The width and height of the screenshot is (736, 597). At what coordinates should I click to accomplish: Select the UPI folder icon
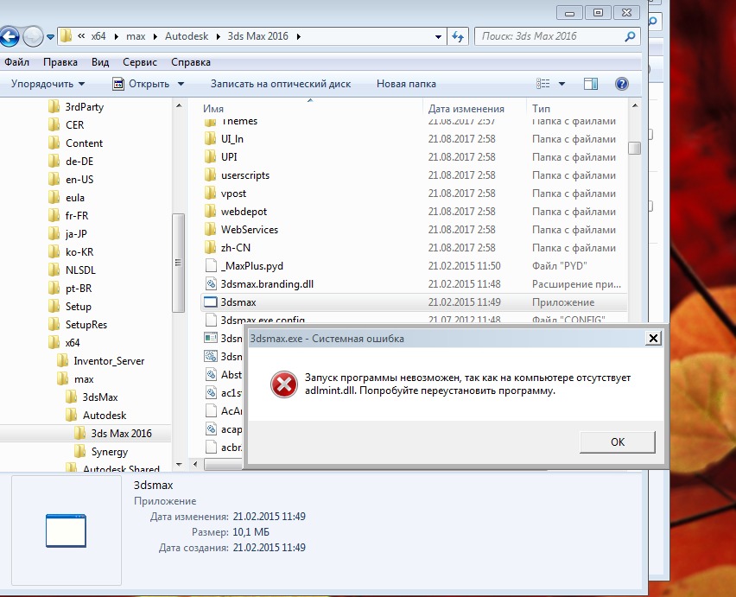coord(210,156)
